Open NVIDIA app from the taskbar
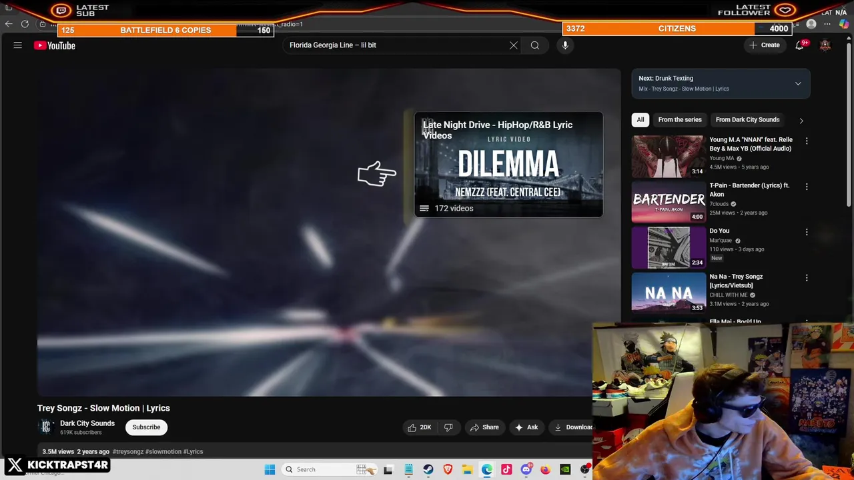 [565, 469]
